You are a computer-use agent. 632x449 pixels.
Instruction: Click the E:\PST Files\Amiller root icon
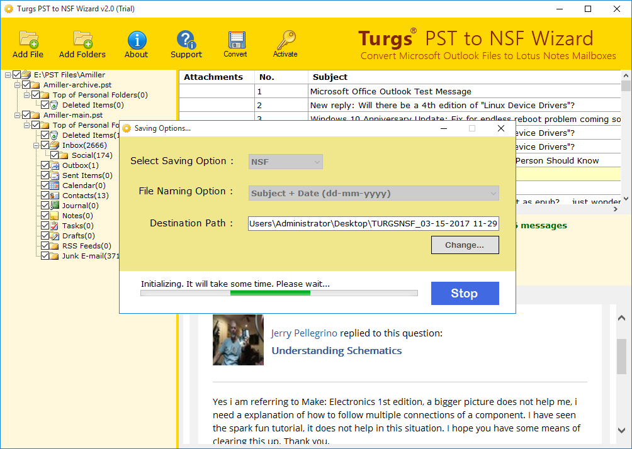(26, 75)
